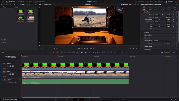Select the Trim Edit Mode tool
Image resolution: width=179 pixels, height=101 pixels.
58,52
